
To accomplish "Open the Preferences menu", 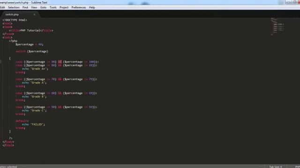I will click(79, 7).
